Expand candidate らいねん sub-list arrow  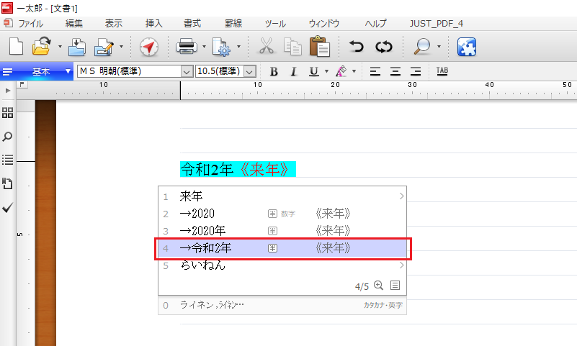401,265
